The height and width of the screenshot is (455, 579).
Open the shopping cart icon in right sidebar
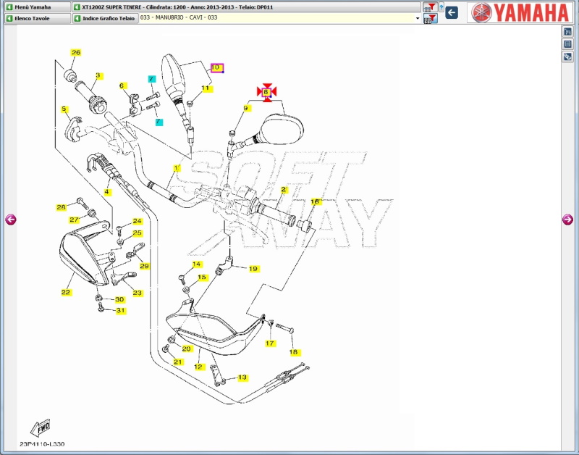pyautogui.click(x=567, y=32)
